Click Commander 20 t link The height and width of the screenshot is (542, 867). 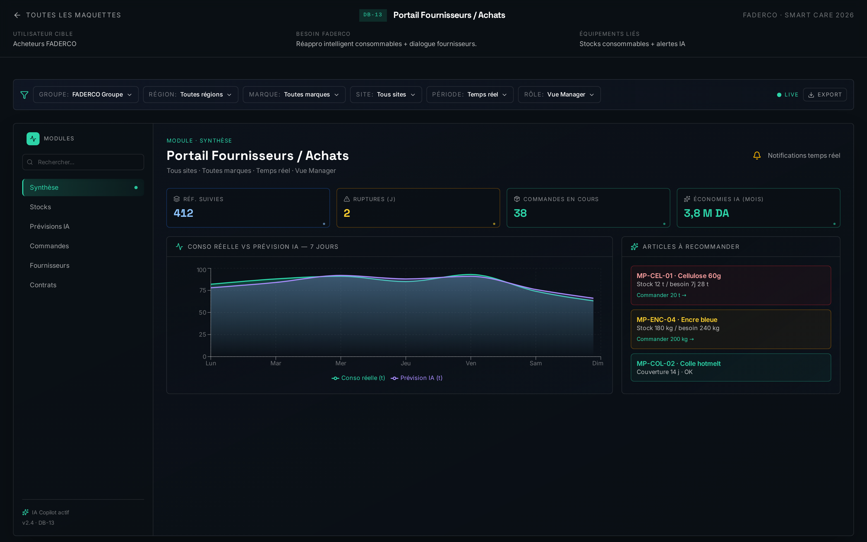click(x=661, y=295)
